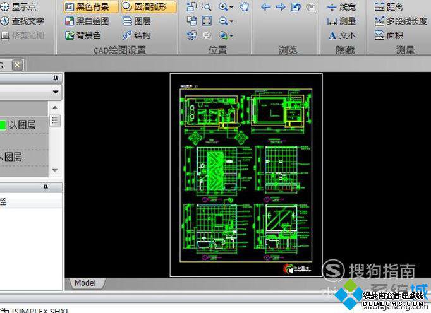Viewport: 431px width, 313px height.
Task: Click the zoom out magnifier icon
Action: 223,21
